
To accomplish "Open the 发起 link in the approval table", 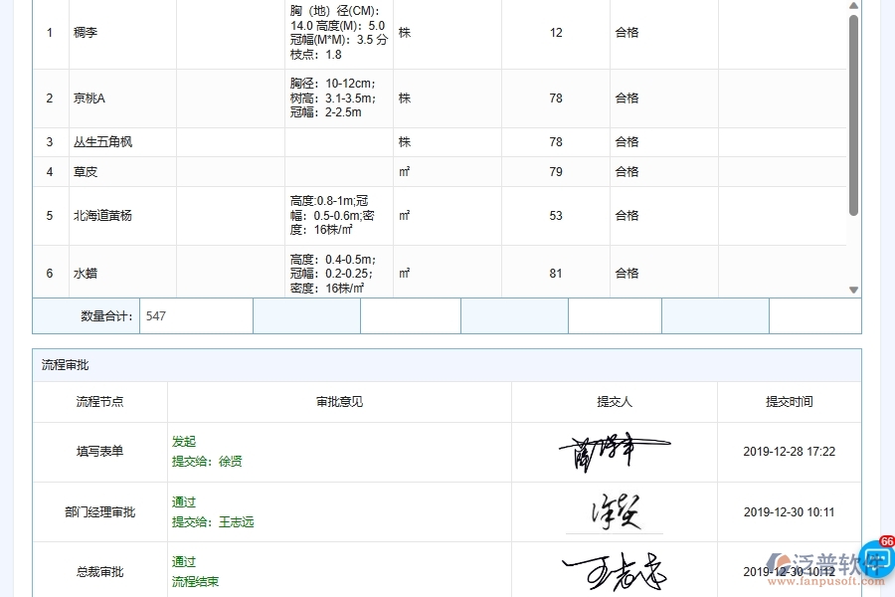I will [183, 441].
